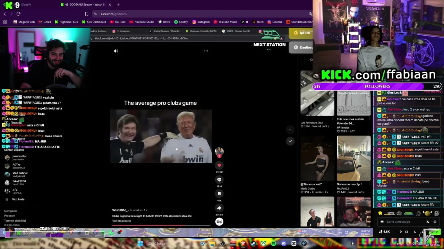Open the Botrix bookmark
Image resolution: width=444 pixels, height=249 pixels.
164,22
